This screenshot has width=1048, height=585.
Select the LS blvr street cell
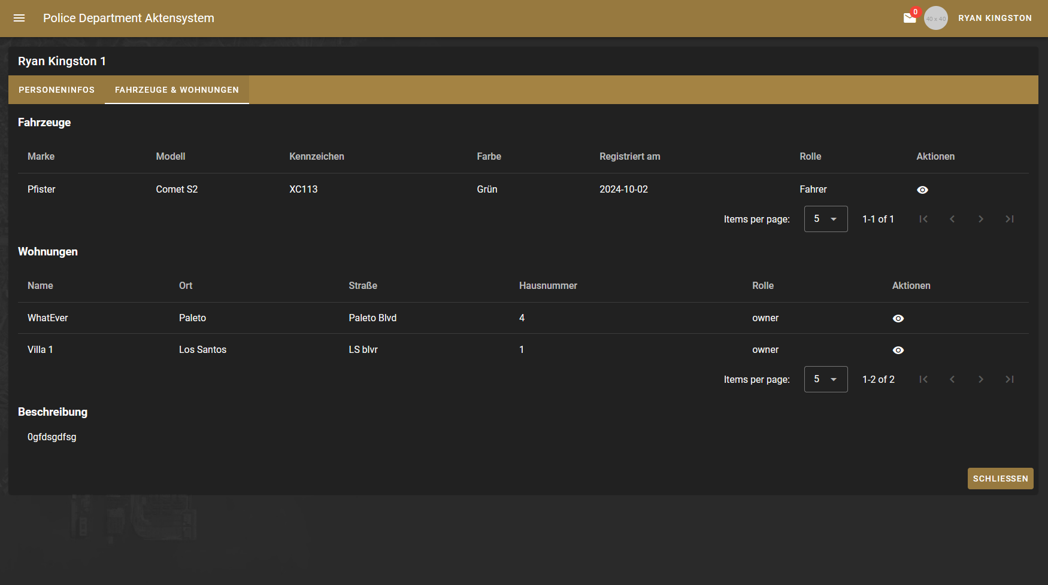click(363, 349)
